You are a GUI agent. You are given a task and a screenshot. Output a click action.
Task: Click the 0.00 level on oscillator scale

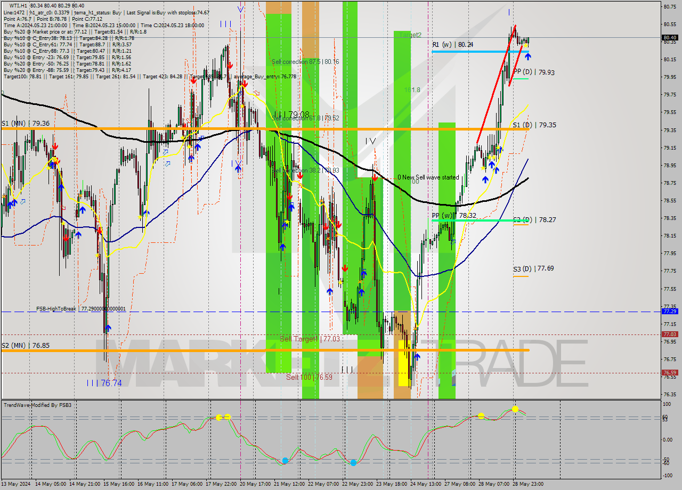click(668, 440)
